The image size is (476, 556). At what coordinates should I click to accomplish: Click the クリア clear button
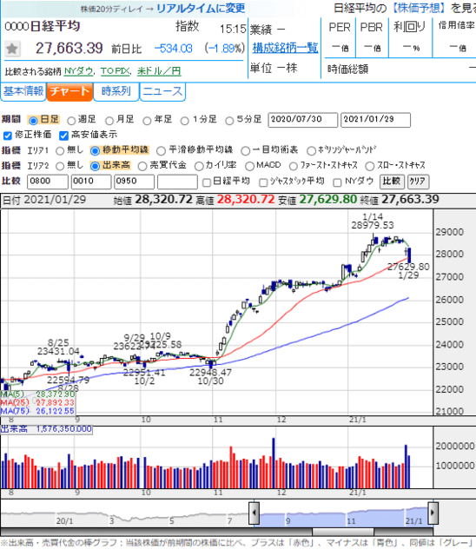(x=418, y=182)
